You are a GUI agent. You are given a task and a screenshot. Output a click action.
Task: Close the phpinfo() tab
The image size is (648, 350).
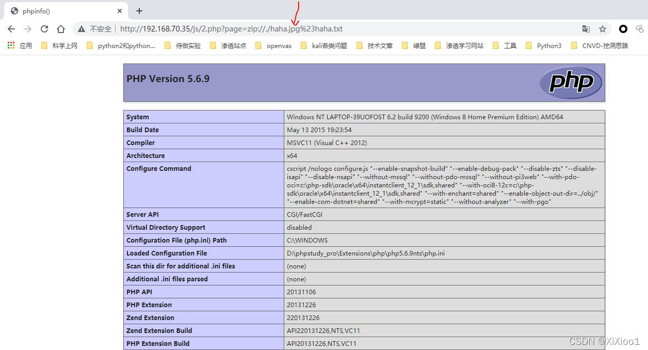[120, 11]
